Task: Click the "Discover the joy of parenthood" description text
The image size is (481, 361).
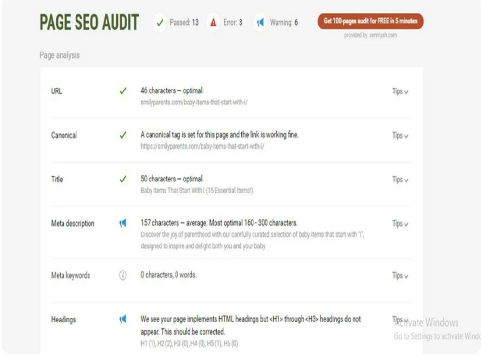Action: point(253,240)
